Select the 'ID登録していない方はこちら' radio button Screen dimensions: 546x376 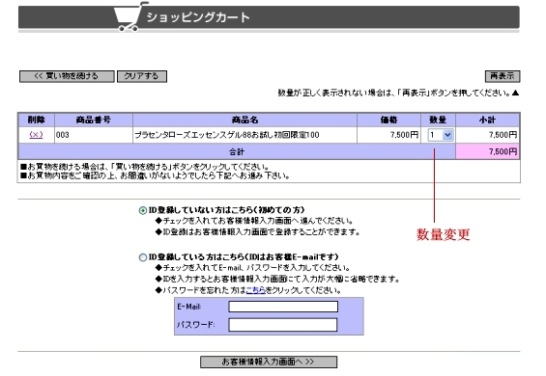pyautogui.click(x=143, y=210)
